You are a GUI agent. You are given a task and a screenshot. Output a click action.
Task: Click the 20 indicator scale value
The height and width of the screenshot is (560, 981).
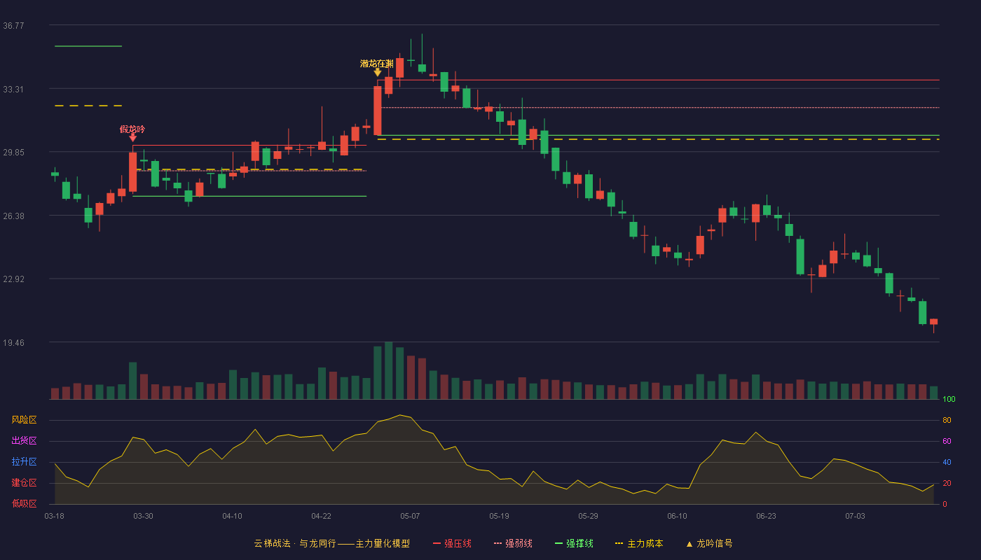pos(947,483)
